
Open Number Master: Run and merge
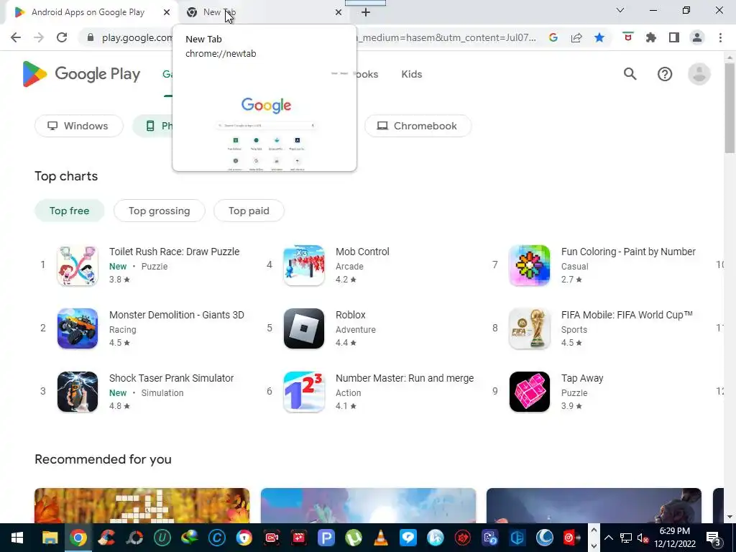pyautogui.click(x=379, y=392)
